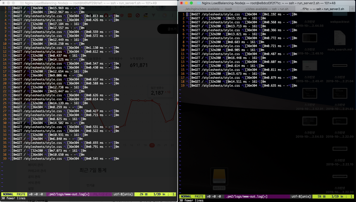Click left log line with 15.969 ms

(x=46, y=8)
